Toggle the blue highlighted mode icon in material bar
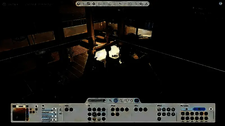 click(x=116, y=100)
